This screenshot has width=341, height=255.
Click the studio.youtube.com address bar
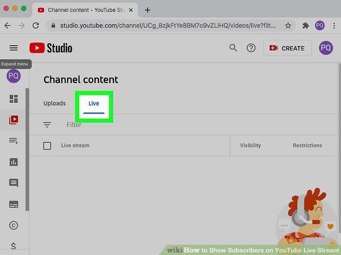168,26
